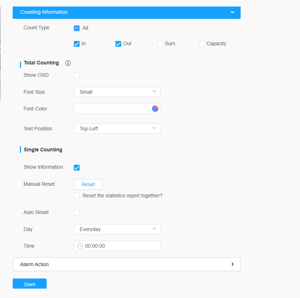
Task: Enable the Auto Reset checkbox
Action: pos(77,213)
